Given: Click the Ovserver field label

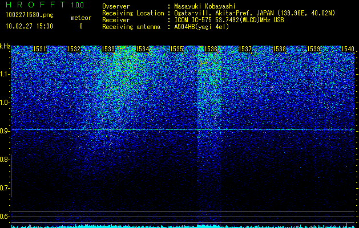Looking at the screenshot, I should (116, 6).
